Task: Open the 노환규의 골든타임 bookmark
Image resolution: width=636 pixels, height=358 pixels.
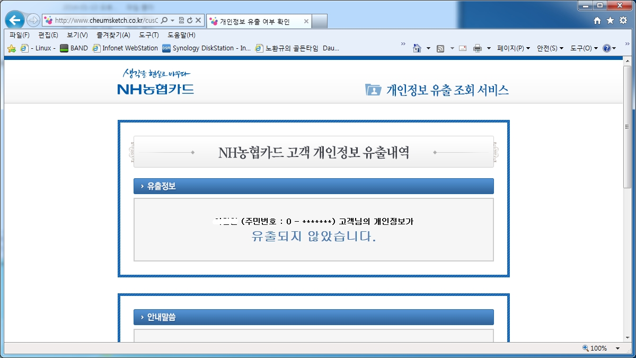Action: (297, 48)
